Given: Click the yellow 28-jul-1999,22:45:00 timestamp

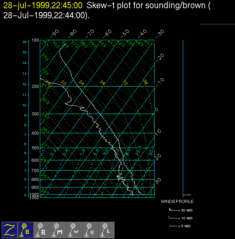Looking at the screenshot, I should (43, 5).
